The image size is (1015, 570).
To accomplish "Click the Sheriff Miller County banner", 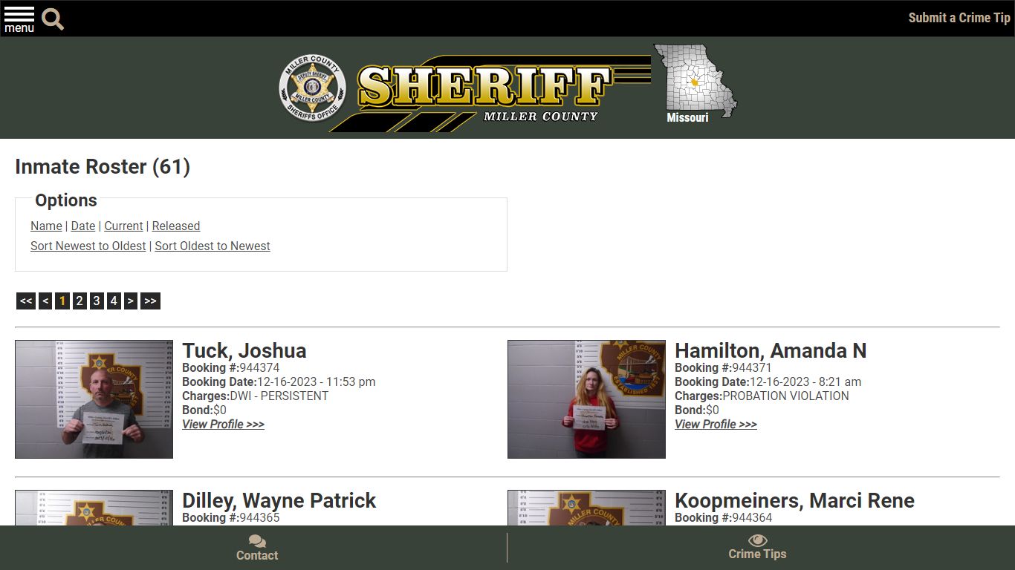I will coord(490,92).
